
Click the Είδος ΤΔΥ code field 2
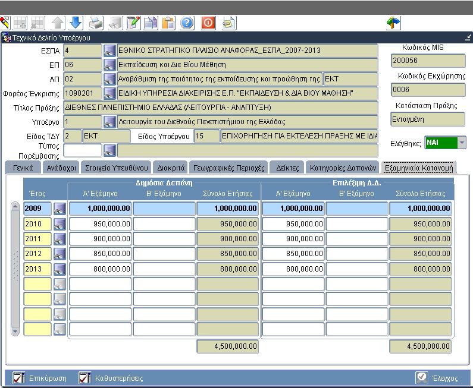[73, 136]
